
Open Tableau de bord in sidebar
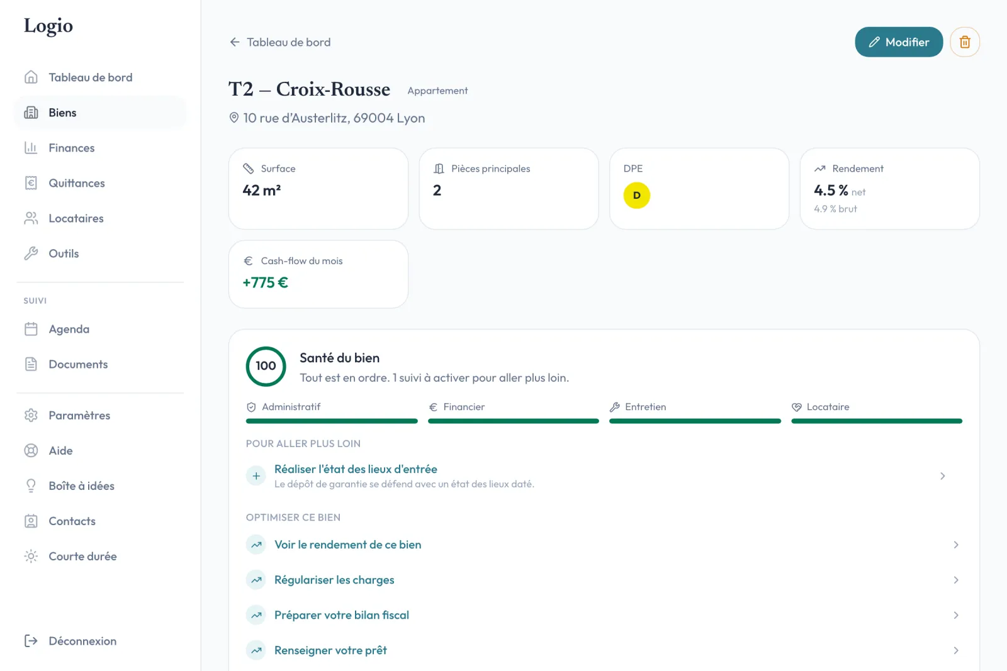click(x=101, y=77)
